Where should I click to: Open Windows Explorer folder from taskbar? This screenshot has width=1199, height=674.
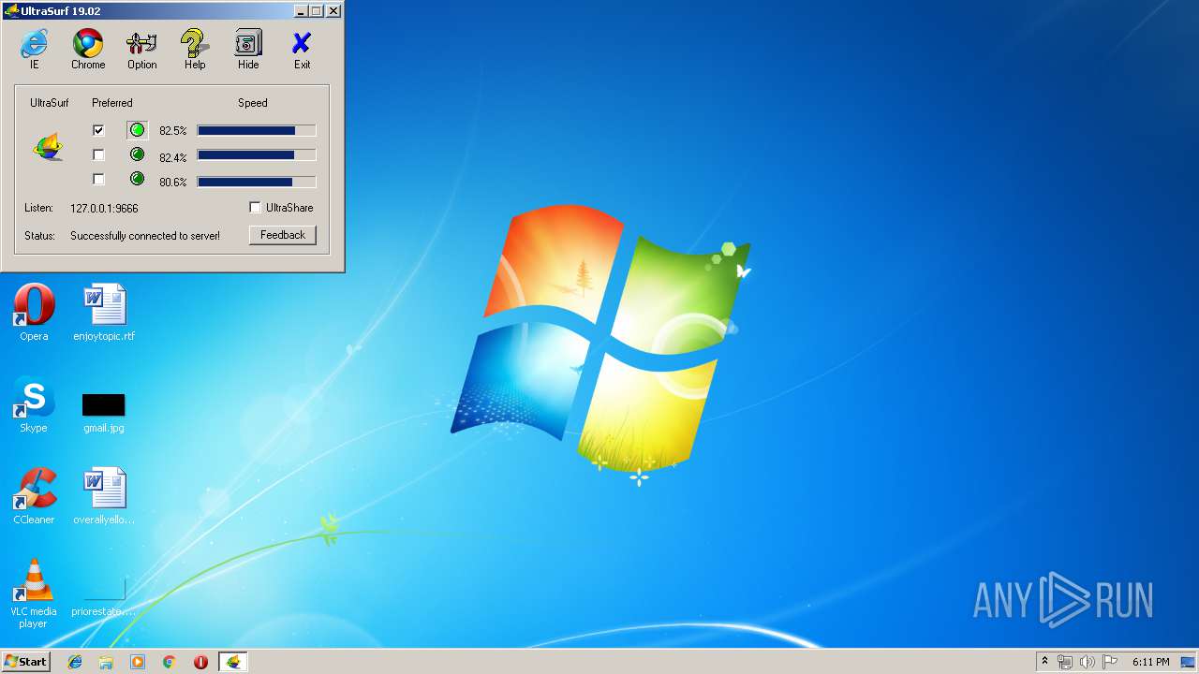(x=106, y=662)
